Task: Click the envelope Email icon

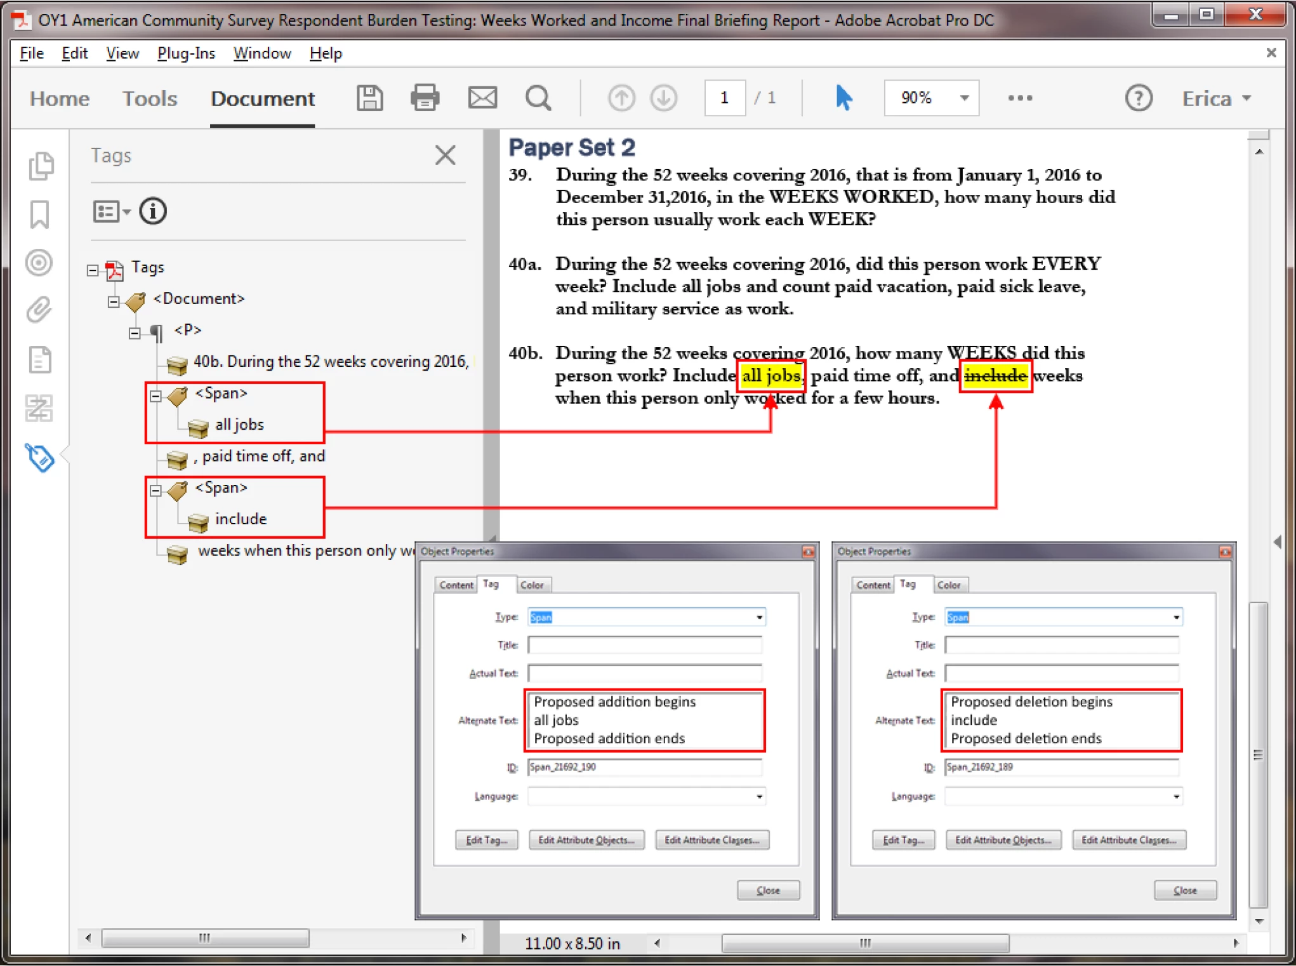Action: click(482, 98)
